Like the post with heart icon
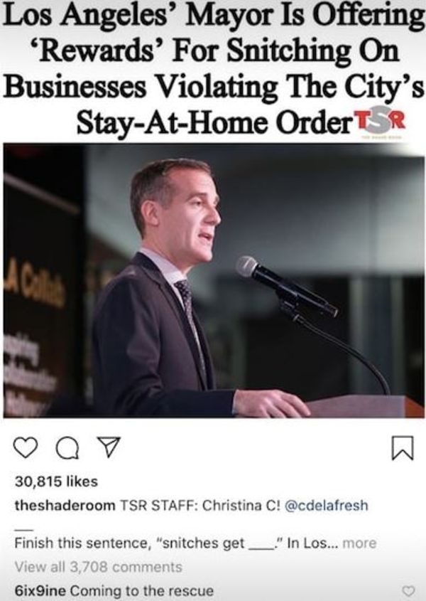426x601 pixels. 26,448
